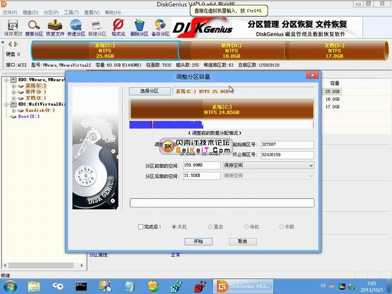Close the disk map panel with small x
Viewport: 392px width, 294px height.
coord(3,43)
